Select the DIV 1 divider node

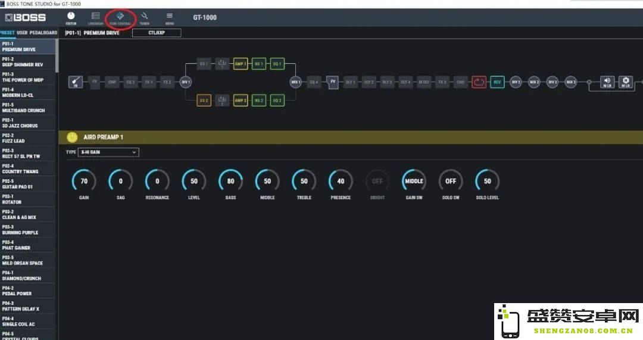click(185, 82)
